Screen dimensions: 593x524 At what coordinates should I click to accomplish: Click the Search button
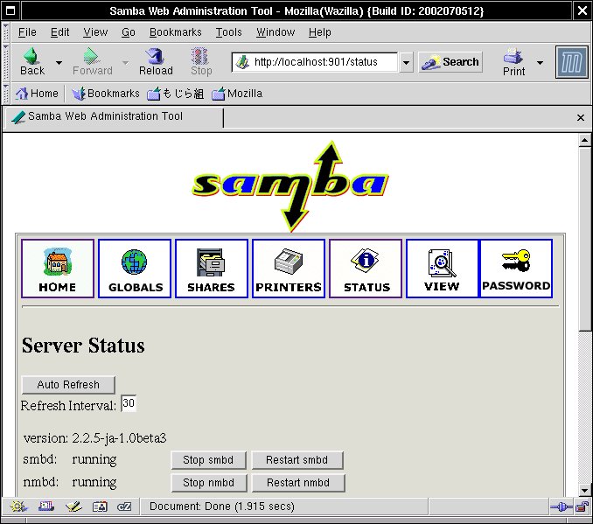tap(450, 62)
